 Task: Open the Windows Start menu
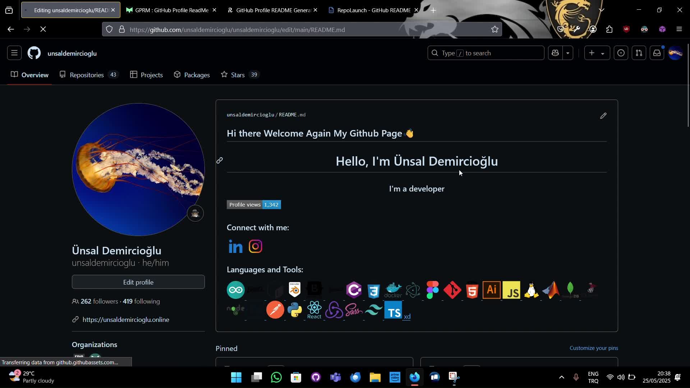236,377
